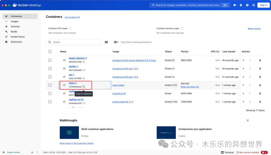Open more actions menu for ragflow-es-01
271x155 pixels.
click(x=250, y=102)
